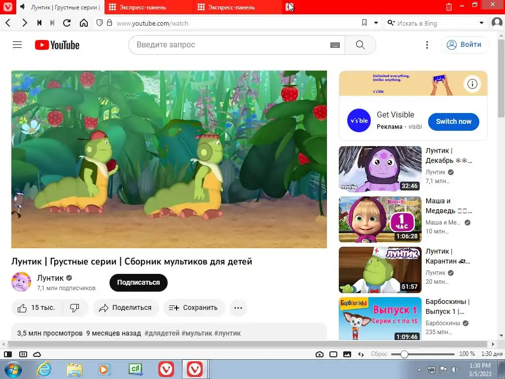The height and width of the screenshot is (379, 505).
Task: Open the sync cloud icon
Action: (37, 354)
